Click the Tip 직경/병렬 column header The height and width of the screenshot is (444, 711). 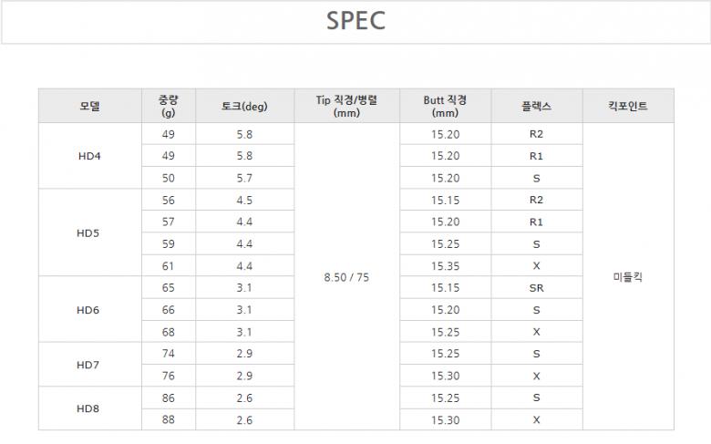pyautogui.click(x=346, y=106)
